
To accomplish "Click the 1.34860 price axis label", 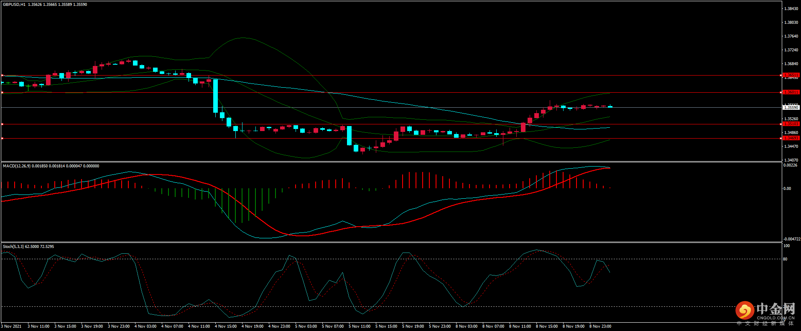I will [791, 133].
